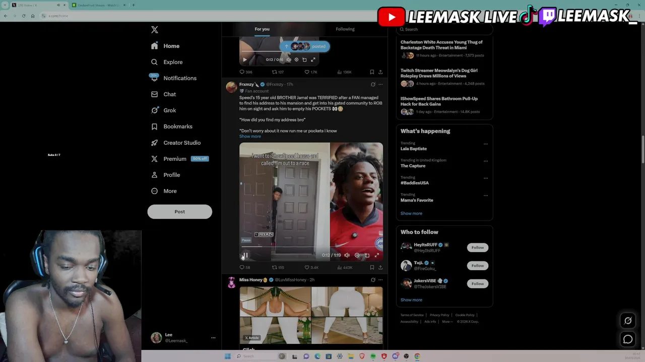Open Profile in the sidebar
645x362 pixels.
(165, 174)
